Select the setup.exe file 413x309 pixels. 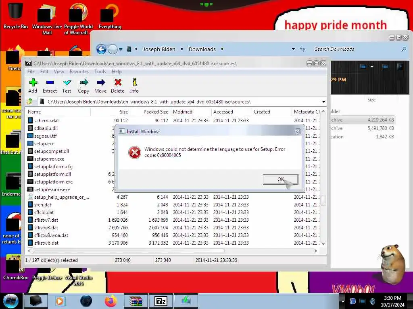[44, 144]
